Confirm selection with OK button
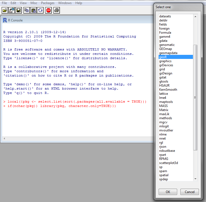206x202 pixels. [168, 192]
